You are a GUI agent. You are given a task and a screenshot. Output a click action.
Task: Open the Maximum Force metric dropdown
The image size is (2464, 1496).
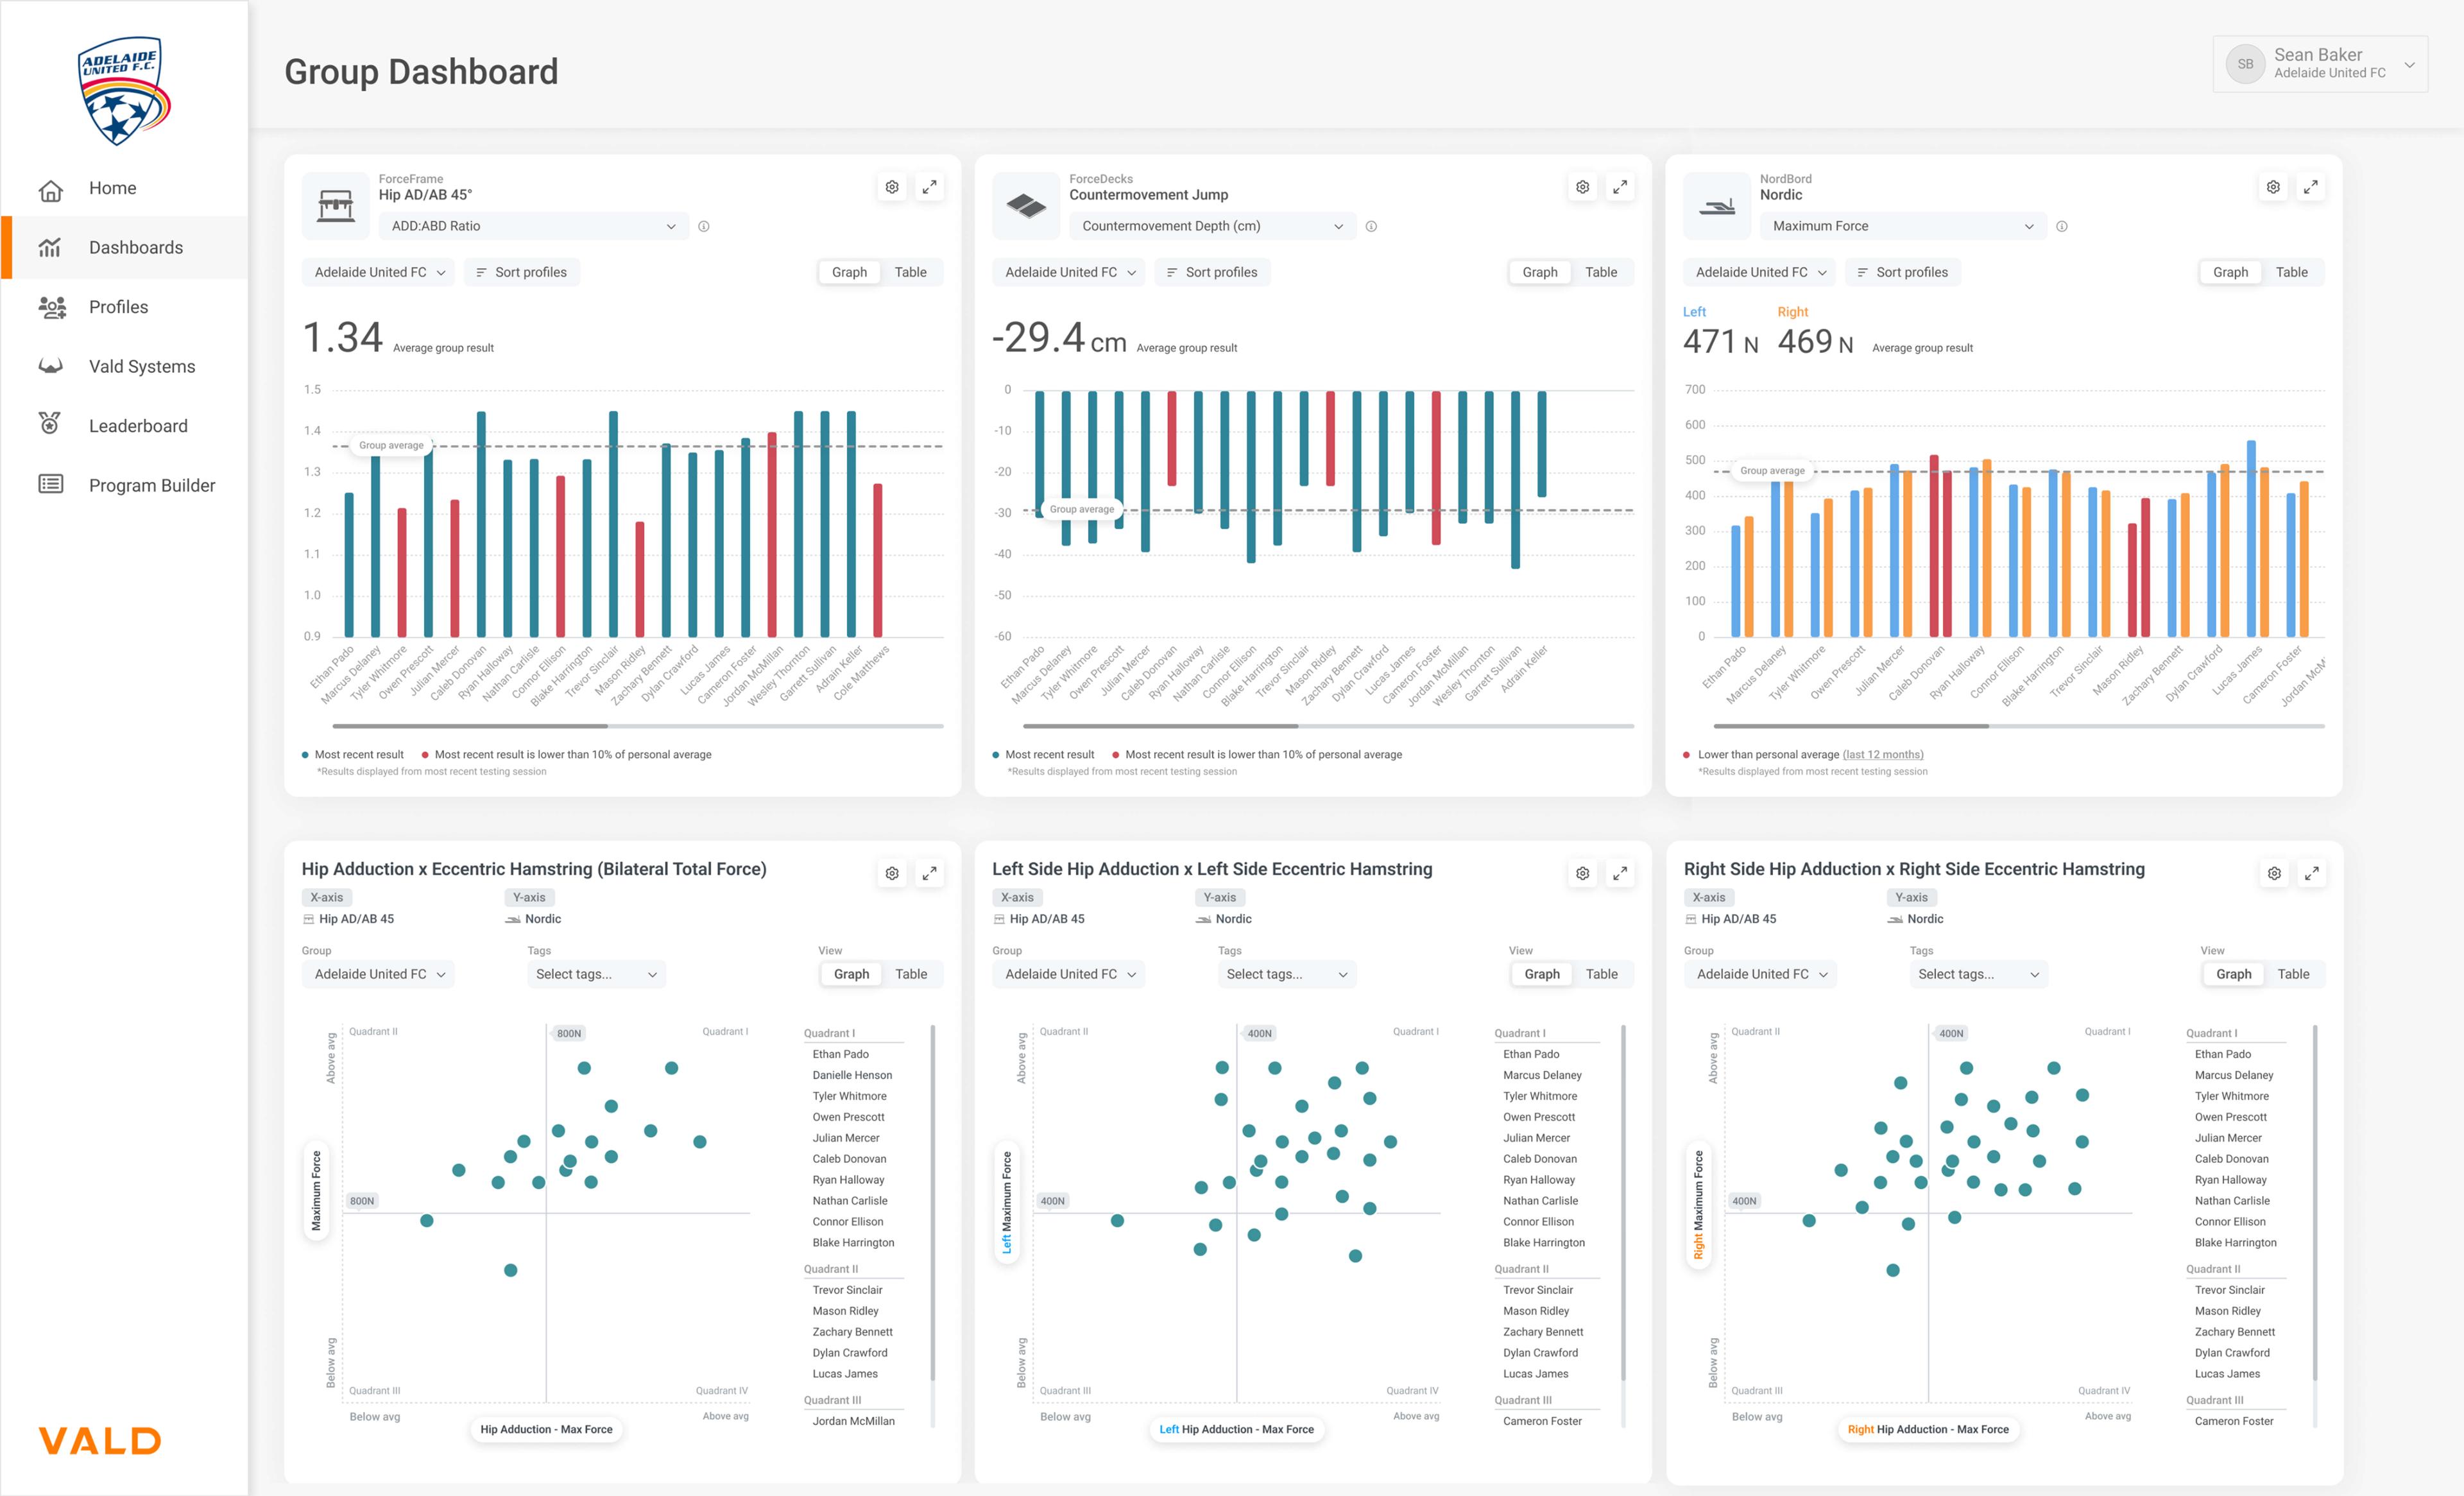(x=1904, y=226)
